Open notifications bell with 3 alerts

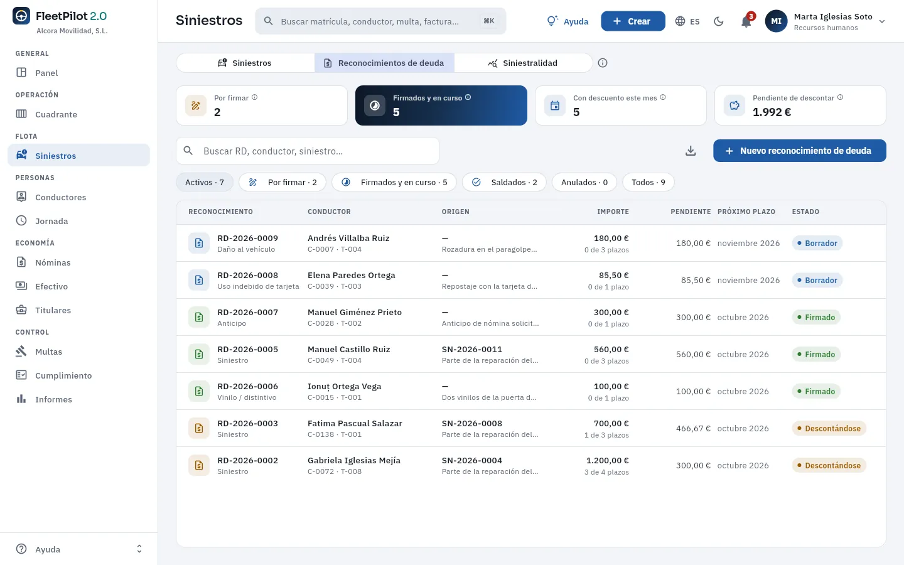pos(746,21)
